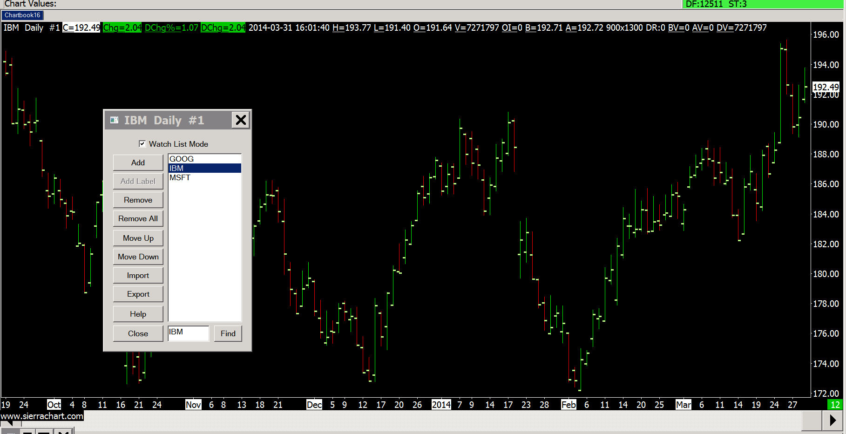Click the Add Label button
This screenshot has height=434, width=846.
tap(138, 181)
